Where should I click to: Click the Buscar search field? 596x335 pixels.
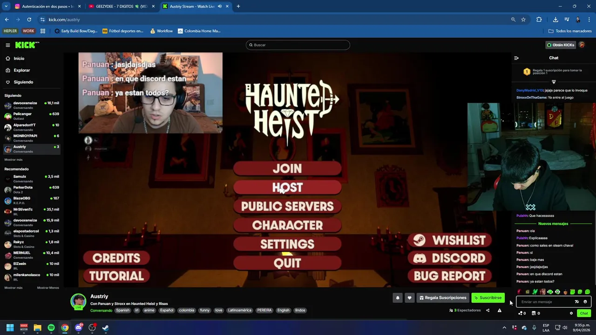pyautogui.click(x=298, y=45)
